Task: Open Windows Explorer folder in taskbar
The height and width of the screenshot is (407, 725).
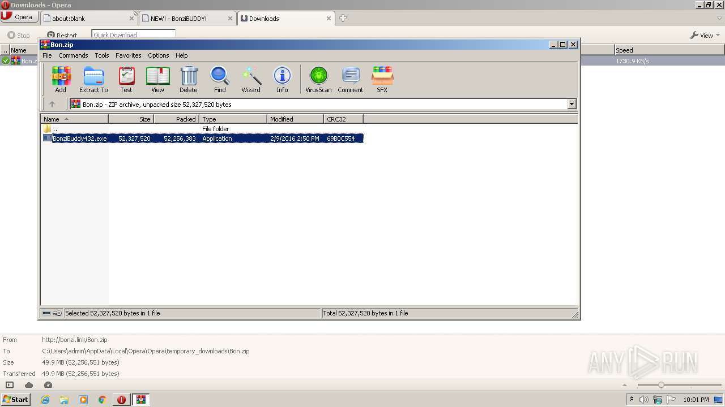Action: point(64,400)
